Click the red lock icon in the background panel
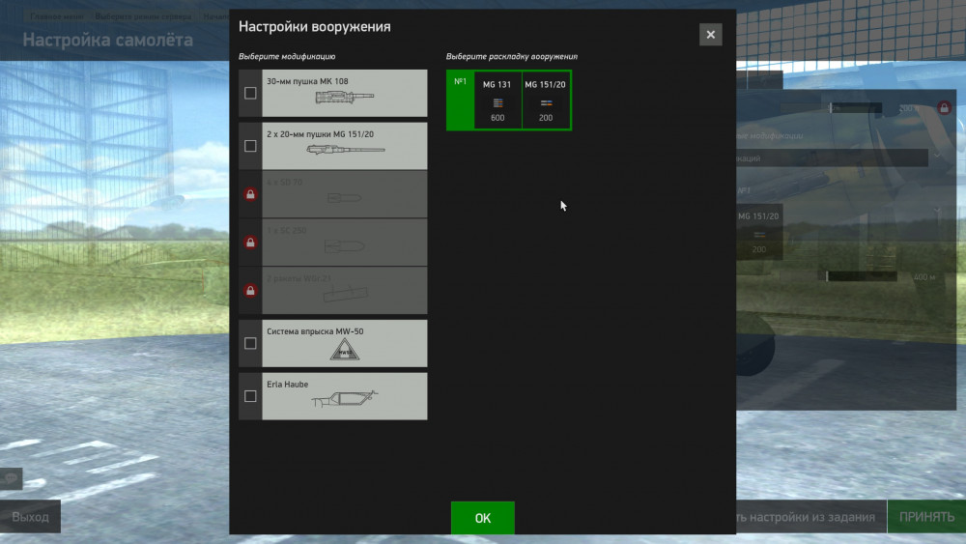This screenshot has width=966, height=544. [x=944, y=108]
